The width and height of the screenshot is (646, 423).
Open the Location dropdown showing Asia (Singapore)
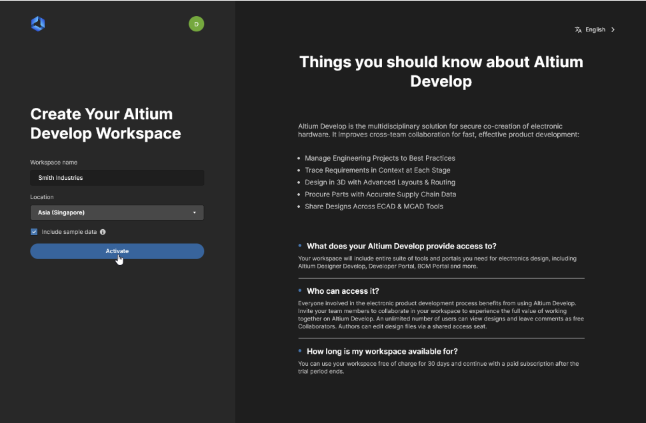pos(117,212)
